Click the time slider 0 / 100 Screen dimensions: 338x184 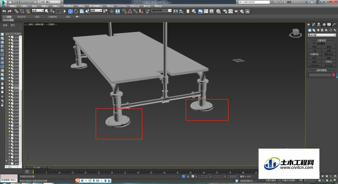pos(37,167)
